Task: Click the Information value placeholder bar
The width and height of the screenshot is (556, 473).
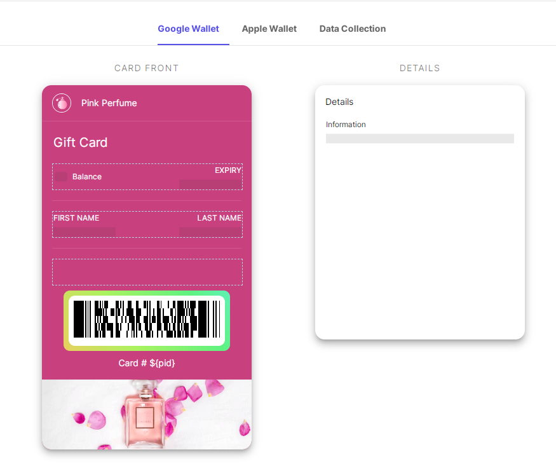Action: [420, 139]
